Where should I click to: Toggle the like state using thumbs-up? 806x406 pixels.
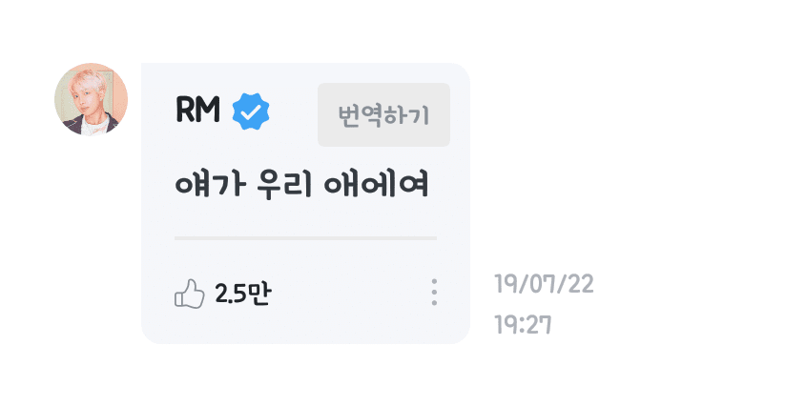click(x=189, y=294)
